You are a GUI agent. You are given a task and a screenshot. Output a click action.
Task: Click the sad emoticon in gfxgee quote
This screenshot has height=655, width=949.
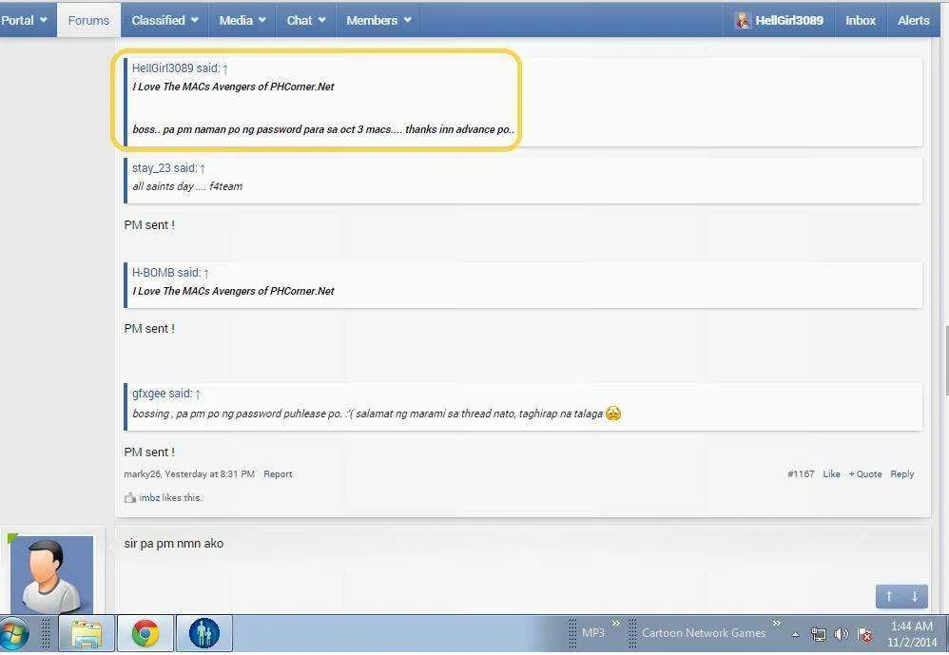point(613,414)
